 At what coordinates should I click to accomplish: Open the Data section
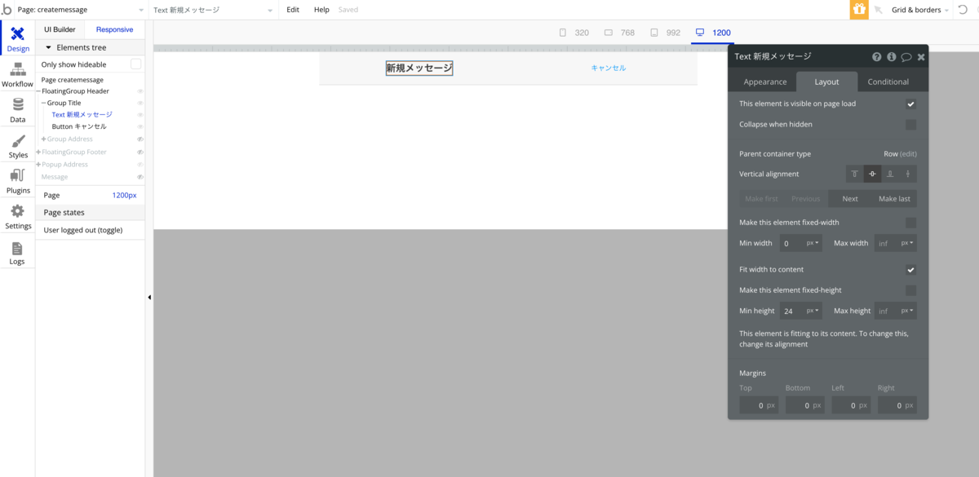point(17,110)
